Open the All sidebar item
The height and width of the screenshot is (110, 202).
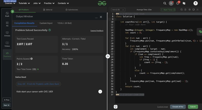[7, 24]
